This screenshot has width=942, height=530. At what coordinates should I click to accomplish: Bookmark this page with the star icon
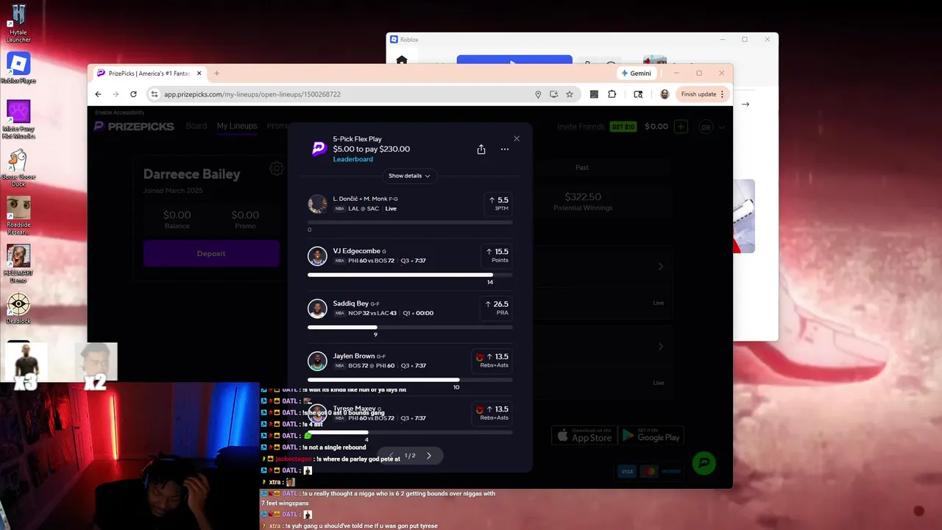pos(570,94)
